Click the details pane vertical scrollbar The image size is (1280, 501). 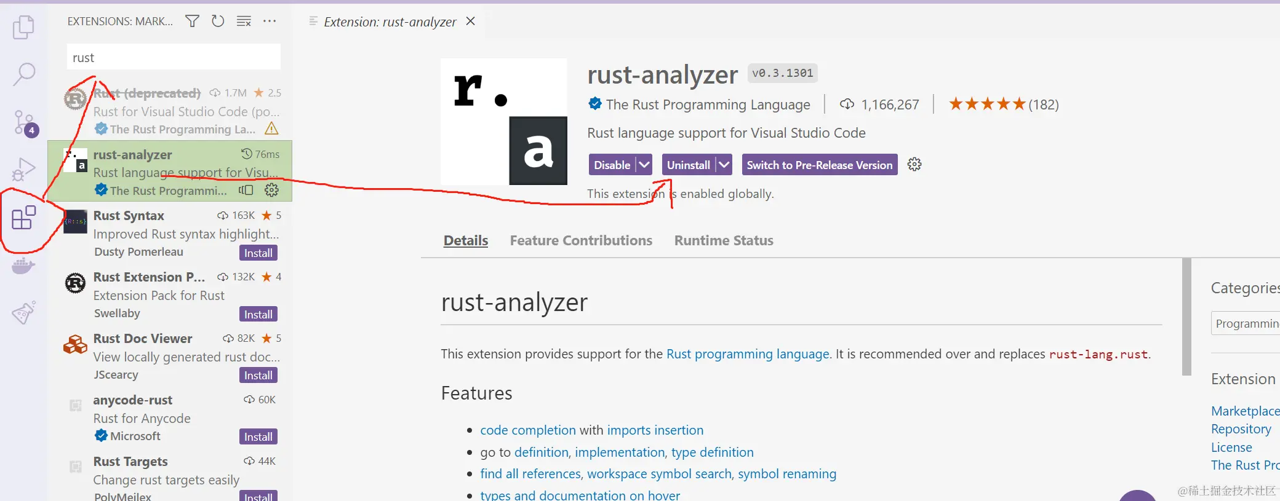click(x=1186, y=317)
